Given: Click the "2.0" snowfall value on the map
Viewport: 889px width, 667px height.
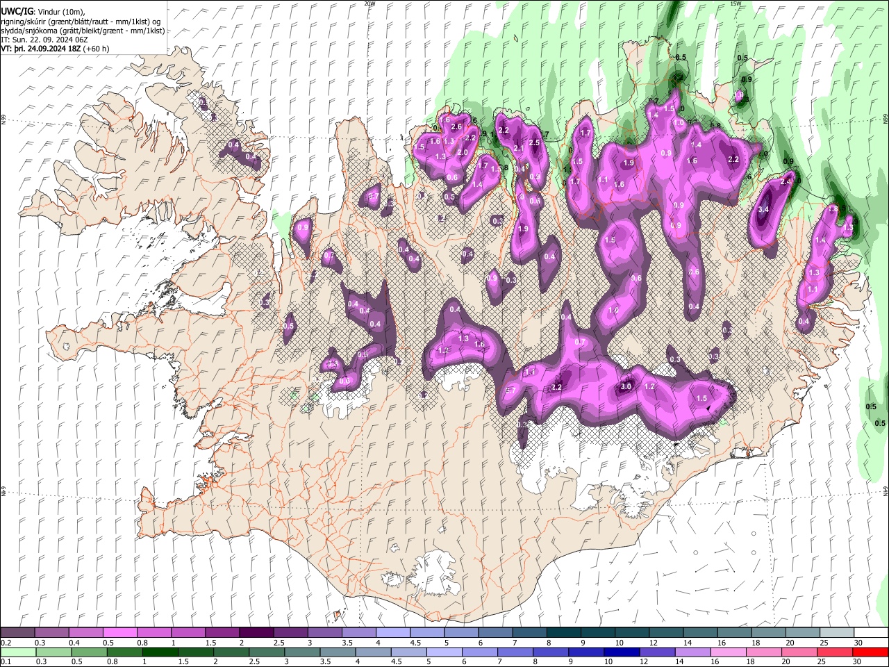Looking at the screenshot, I should [462, 151].
